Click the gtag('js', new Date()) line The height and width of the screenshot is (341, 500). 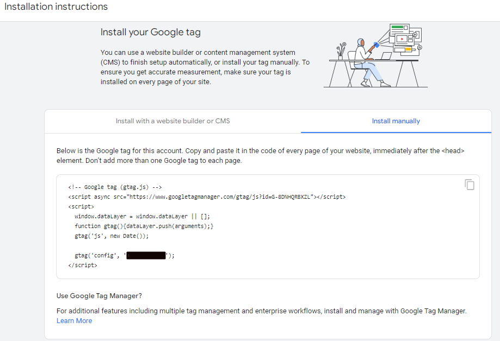[112, 236]
